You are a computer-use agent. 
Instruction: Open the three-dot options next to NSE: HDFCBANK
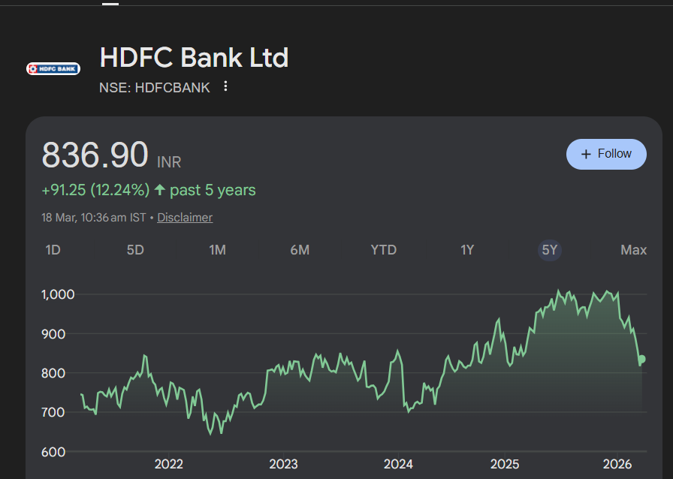225,86
